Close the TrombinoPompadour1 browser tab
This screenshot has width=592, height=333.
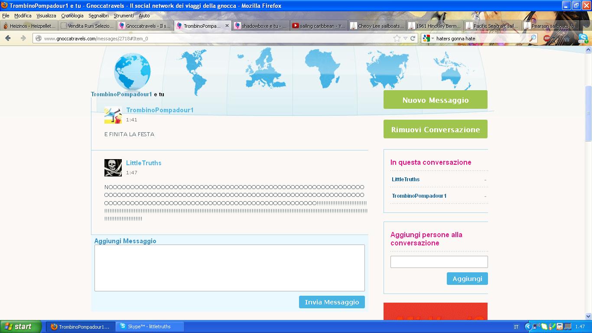(227, 26)
